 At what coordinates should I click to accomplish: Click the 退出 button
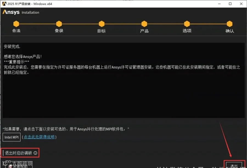[234, 165]
